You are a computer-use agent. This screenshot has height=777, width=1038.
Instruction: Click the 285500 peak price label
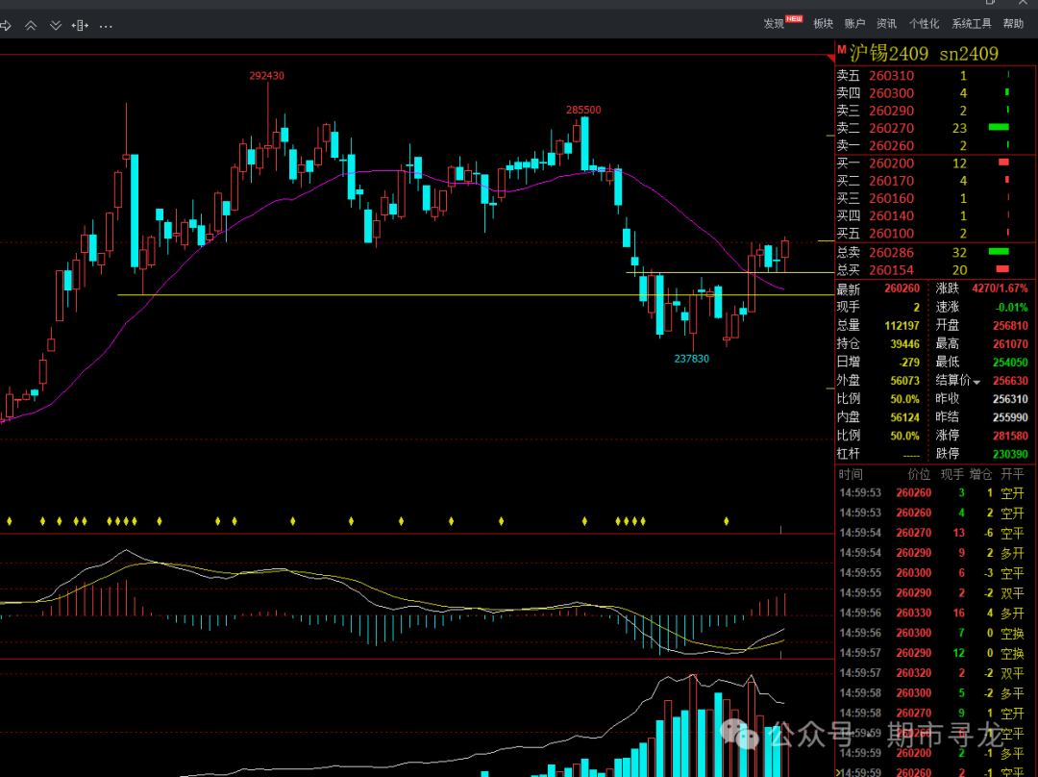click(x=583, y=110)
